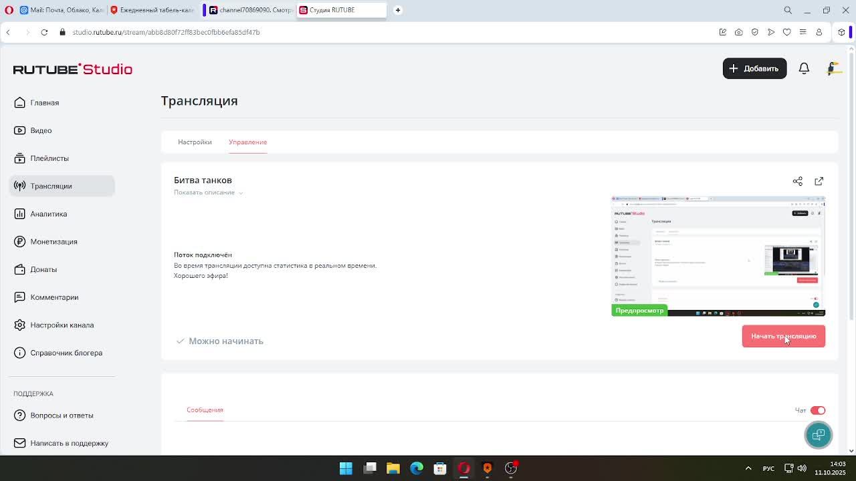Open the taskbar clock and date
The height and width of the screenshot is (481, 856).
click(x=830, y=468)
